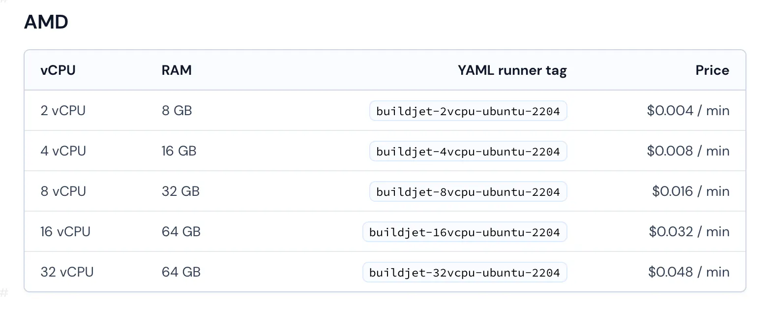Click the 8 GB RAM cell

point(177,111)
